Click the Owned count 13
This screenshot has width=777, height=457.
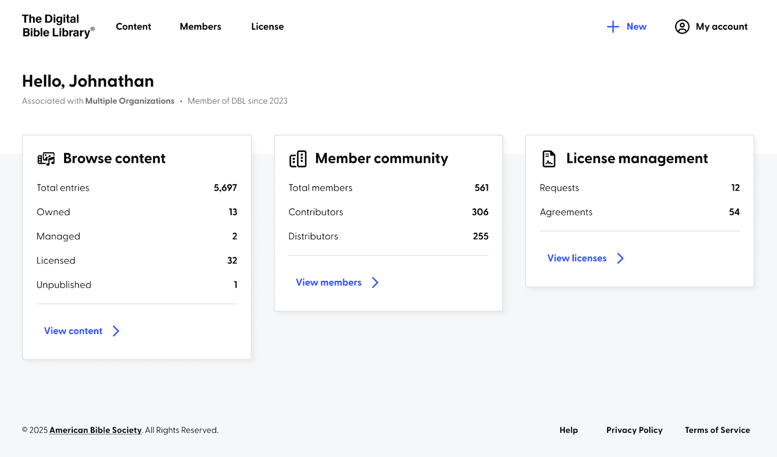(x=233, y=212)
